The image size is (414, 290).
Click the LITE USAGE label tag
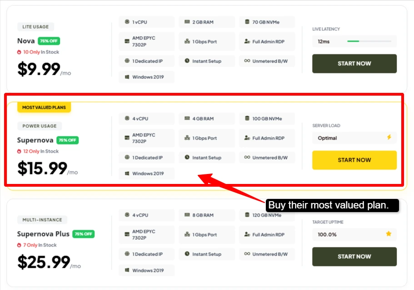coord(35,27)
